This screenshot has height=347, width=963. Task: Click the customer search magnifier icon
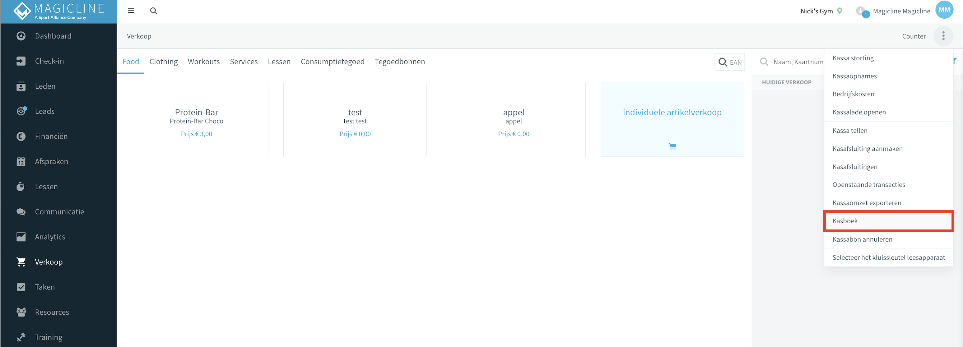[764, 62]
